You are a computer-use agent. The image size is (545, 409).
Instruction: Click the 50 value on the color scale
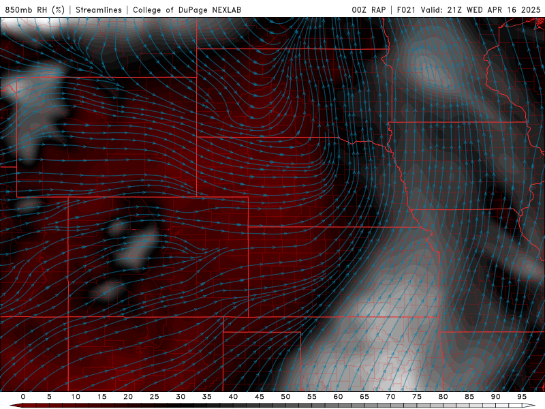pos(285,397)
